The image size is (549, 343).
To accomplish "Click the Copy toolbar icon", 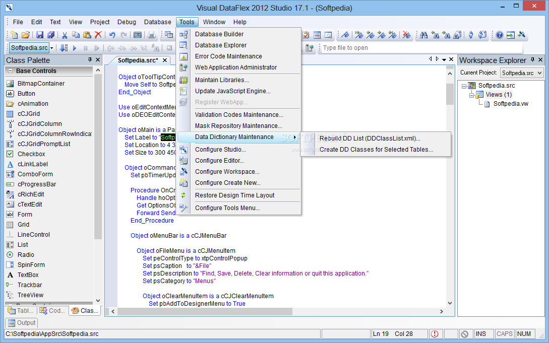I will [76, 35].
